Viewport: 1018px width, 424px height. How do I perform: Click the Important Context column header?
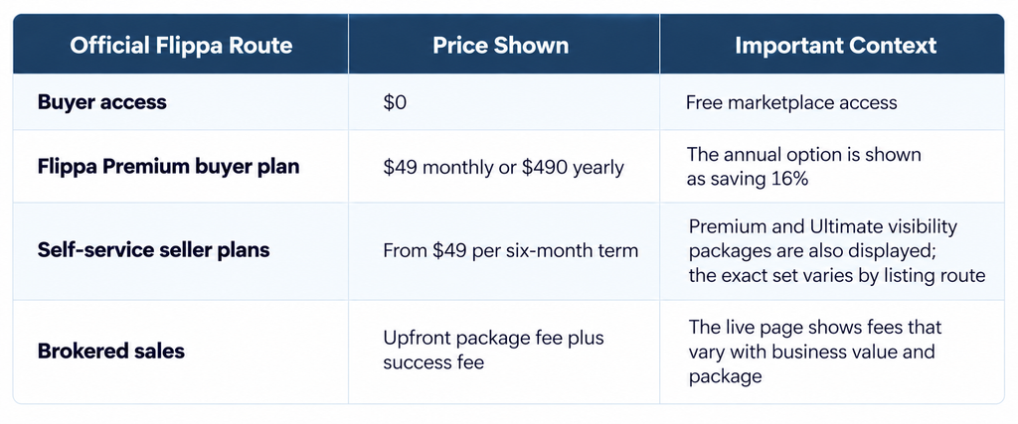pos(835,46)
